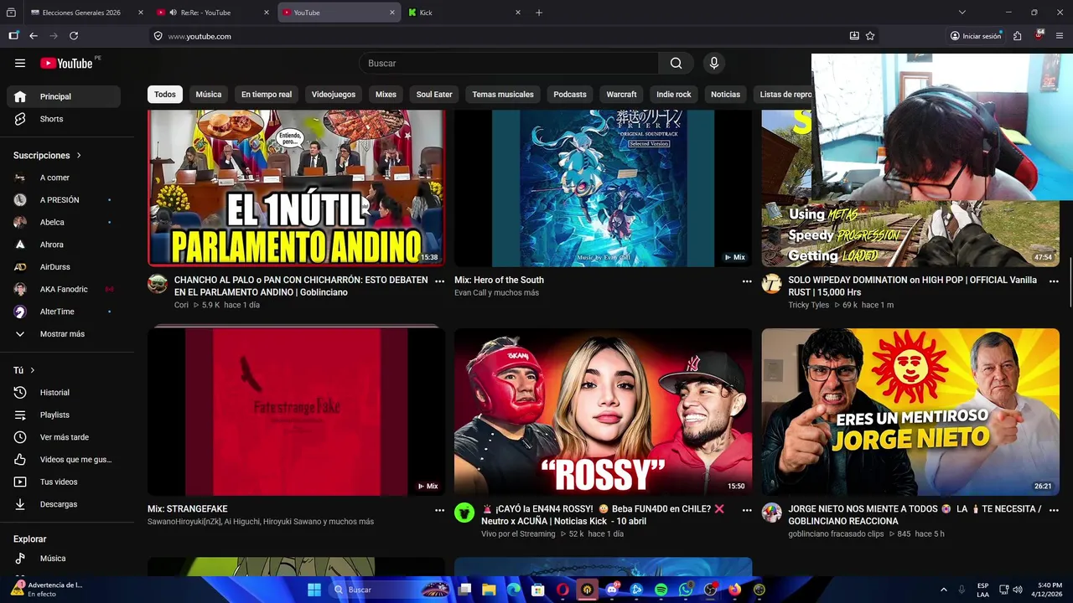Open the A comer channel subscription
The width and height of the screenshot is (1073, 603).
64,178
